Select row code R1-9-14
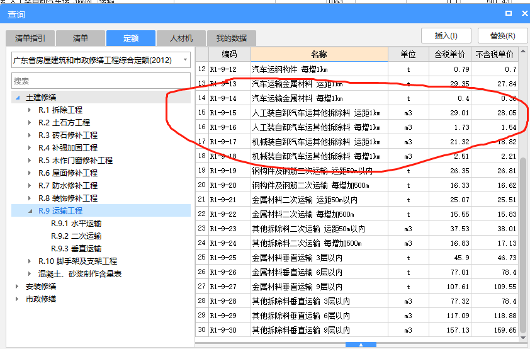The image size is (530, 349). point(223,98)
